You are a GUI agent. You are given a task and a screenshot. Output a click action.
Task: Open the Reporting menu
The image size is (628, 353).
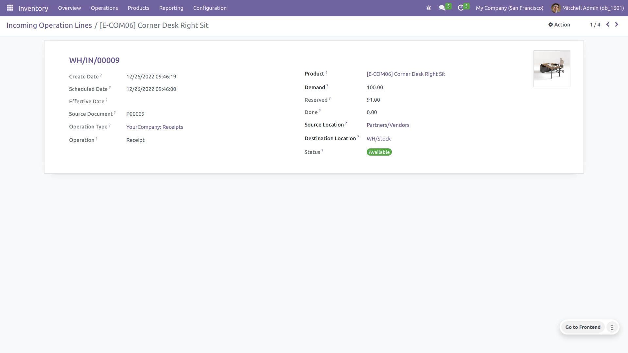point(171,8)
